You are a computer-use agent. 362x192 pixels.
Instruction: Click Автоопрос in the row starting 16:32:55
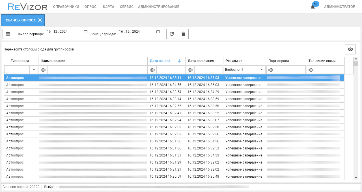pos(15,106)
